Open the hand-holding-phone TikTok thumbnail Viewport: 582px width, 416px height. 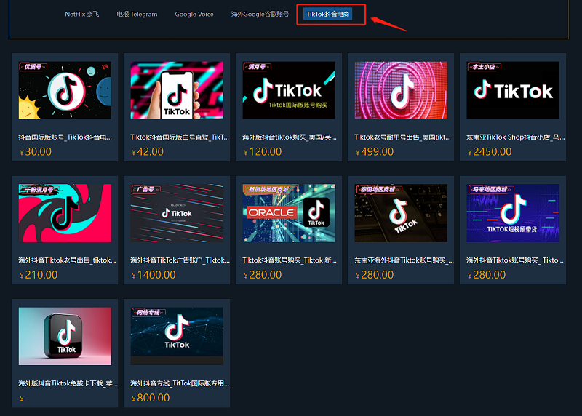(x=177, y=90)
